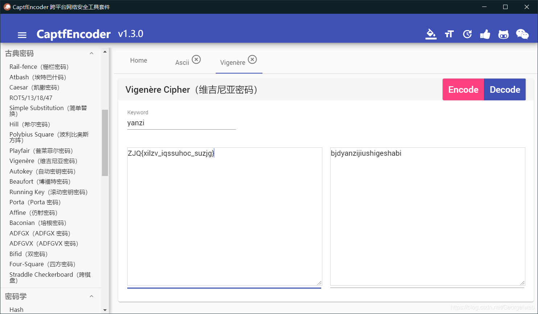Click the refresh update icon
538x314 pixels.
(x=467, y=34)
